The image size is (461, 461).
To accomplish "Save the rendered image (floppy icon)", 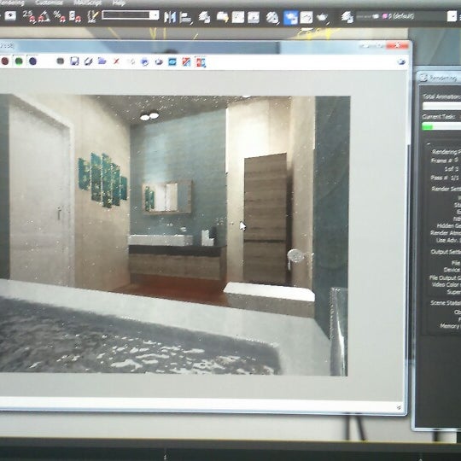I will [x=74, y=61].
